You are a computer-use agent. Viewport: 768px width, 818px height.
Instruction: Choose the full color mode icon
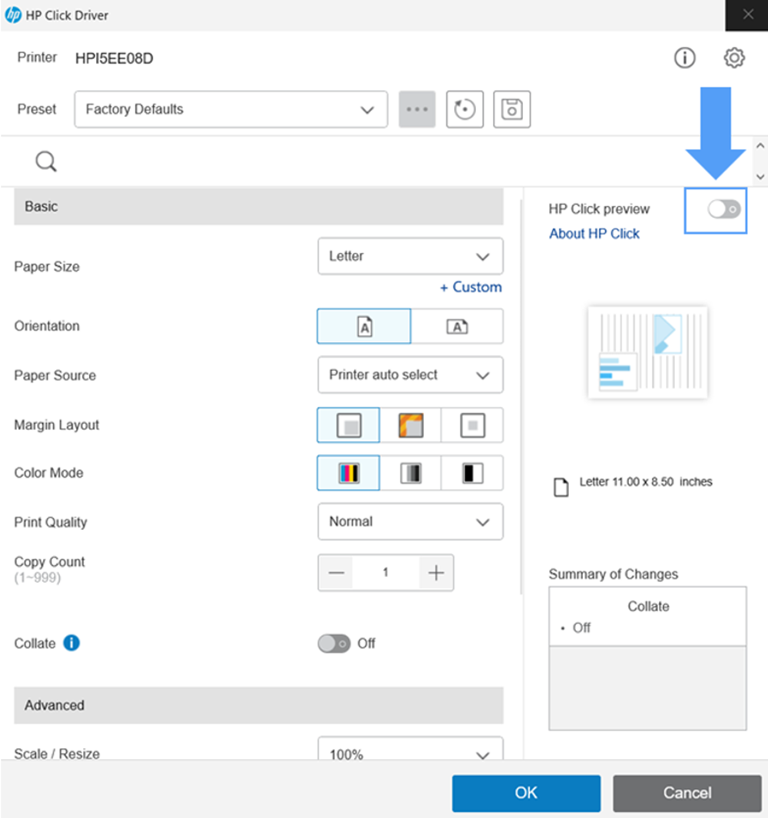(349, 473)
